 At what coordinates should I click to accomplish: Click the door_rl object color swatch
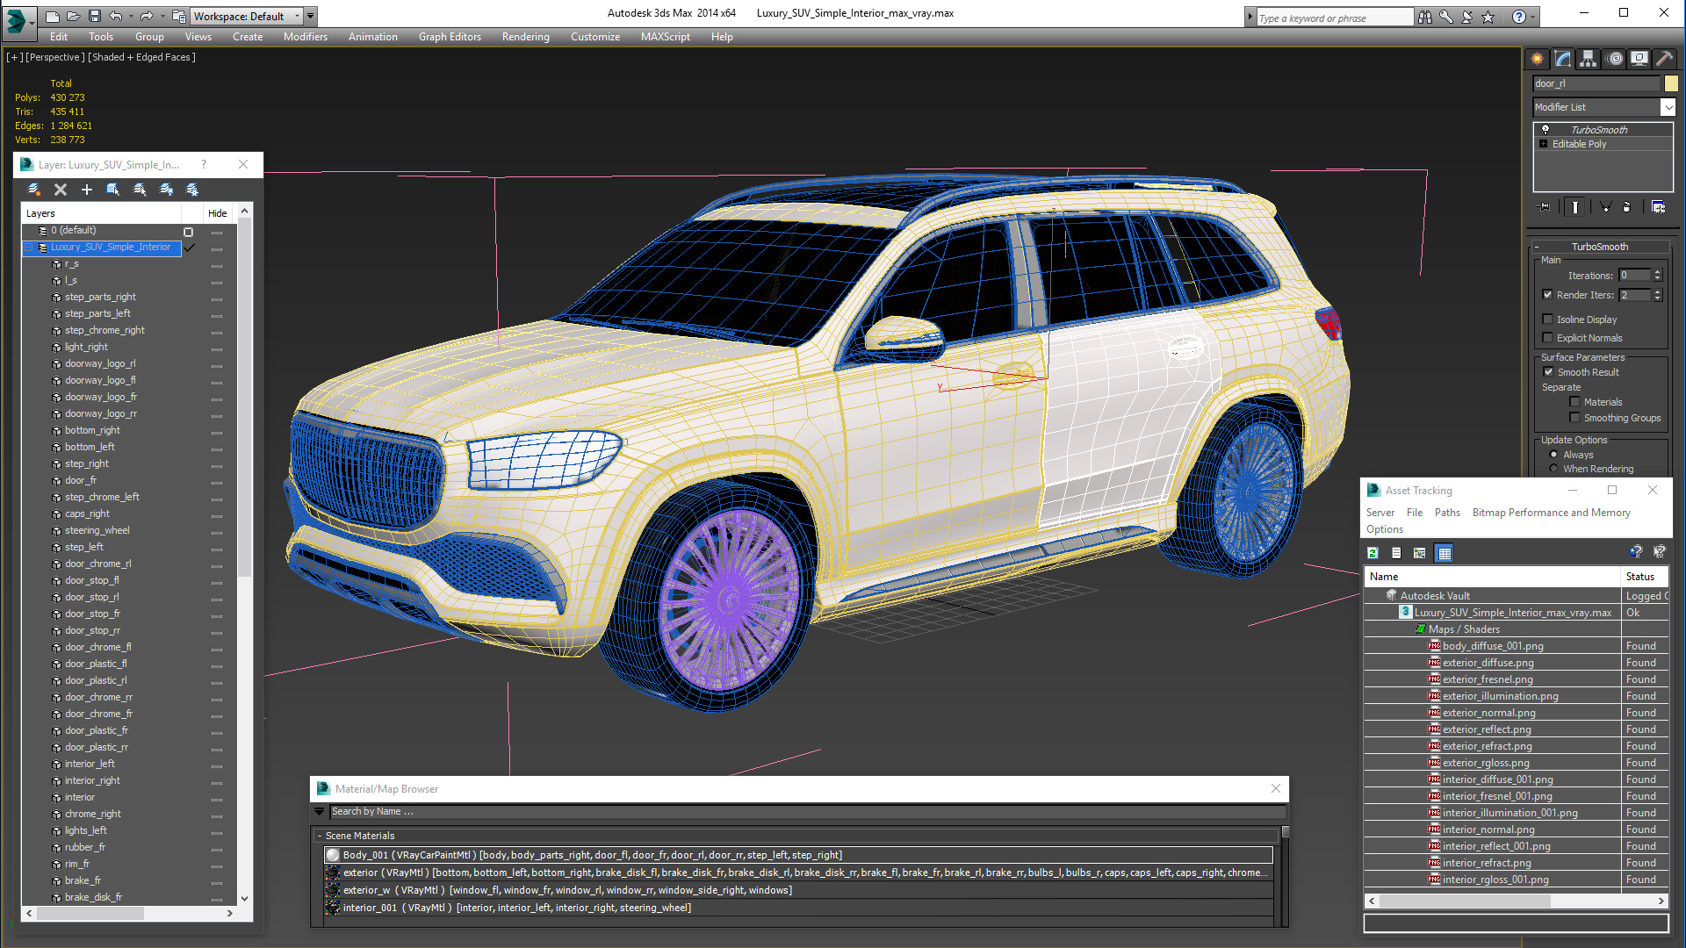click(1671, 83)
